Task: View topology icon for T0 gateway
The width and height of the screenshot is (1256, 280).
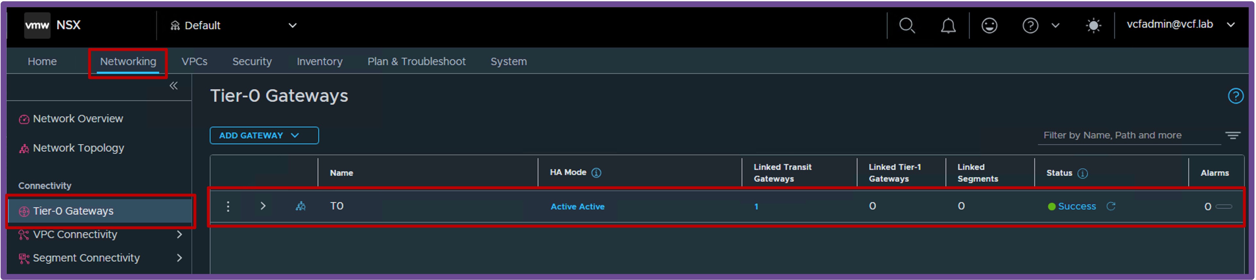Action: [301, 206]
